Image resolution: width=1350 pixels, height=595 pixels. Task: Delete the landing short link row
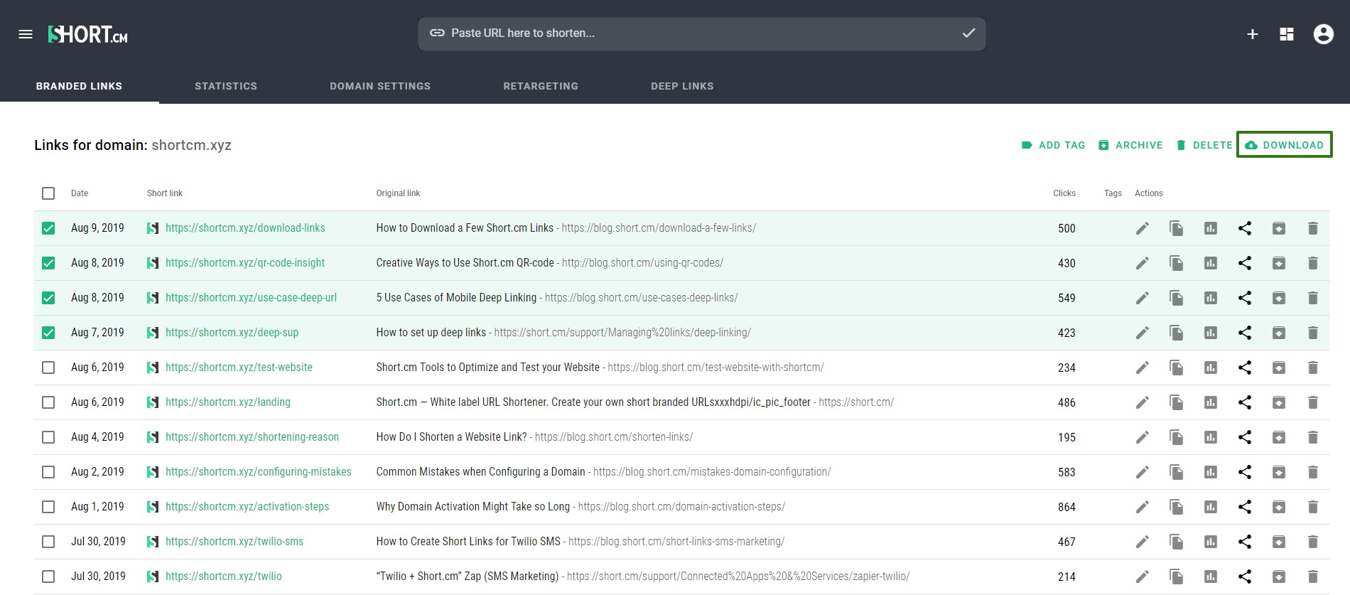tap(1313, 402)
